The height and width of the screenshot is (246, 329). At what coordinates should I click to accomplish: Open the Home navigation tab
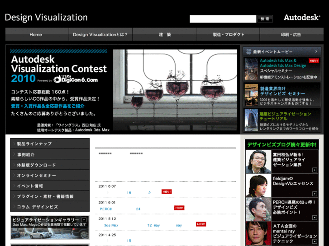(37, 35)
